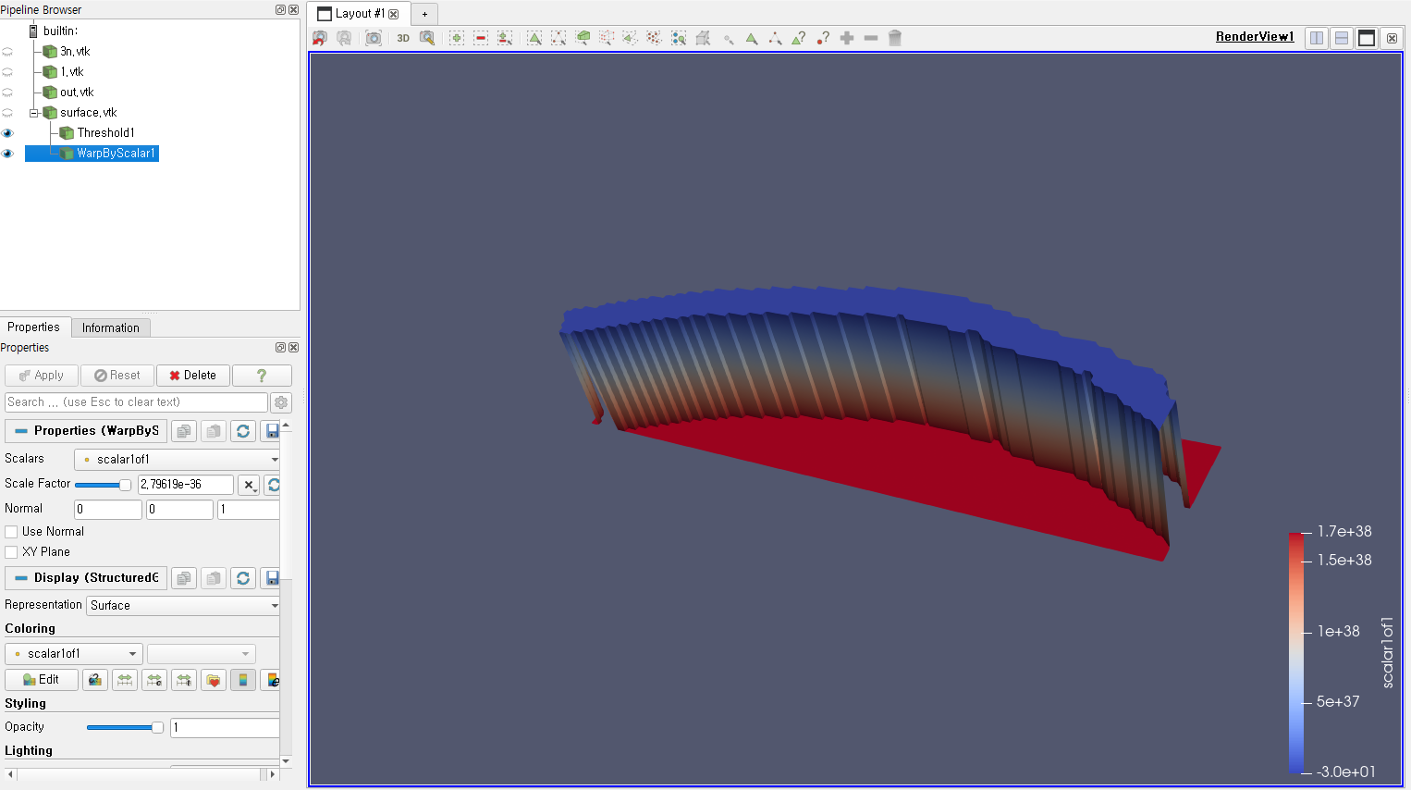
Task: Edit the color map
Action: tap(42, 680)
